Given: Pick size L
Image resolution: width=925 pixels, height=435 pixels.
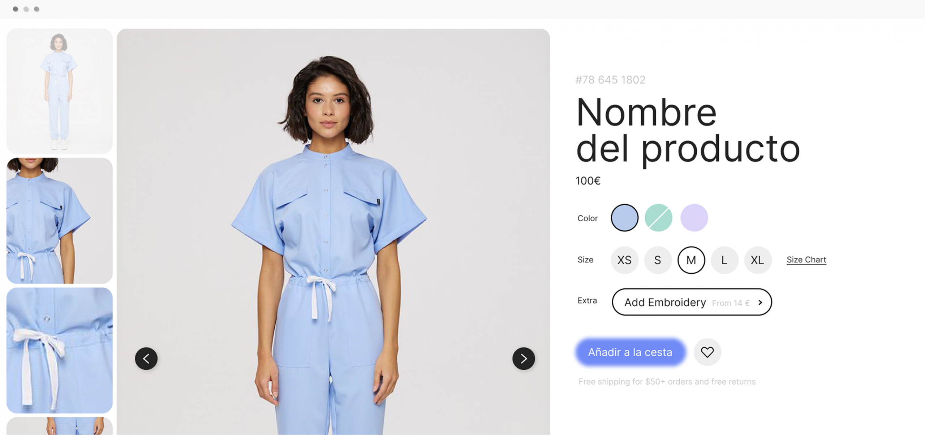Looking at the screenshot, I should (724, 260).
